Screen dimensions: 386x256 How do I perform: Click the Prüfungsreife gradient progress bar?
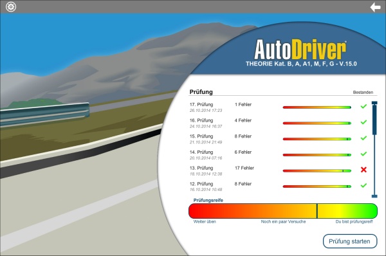tap(283, 211)
